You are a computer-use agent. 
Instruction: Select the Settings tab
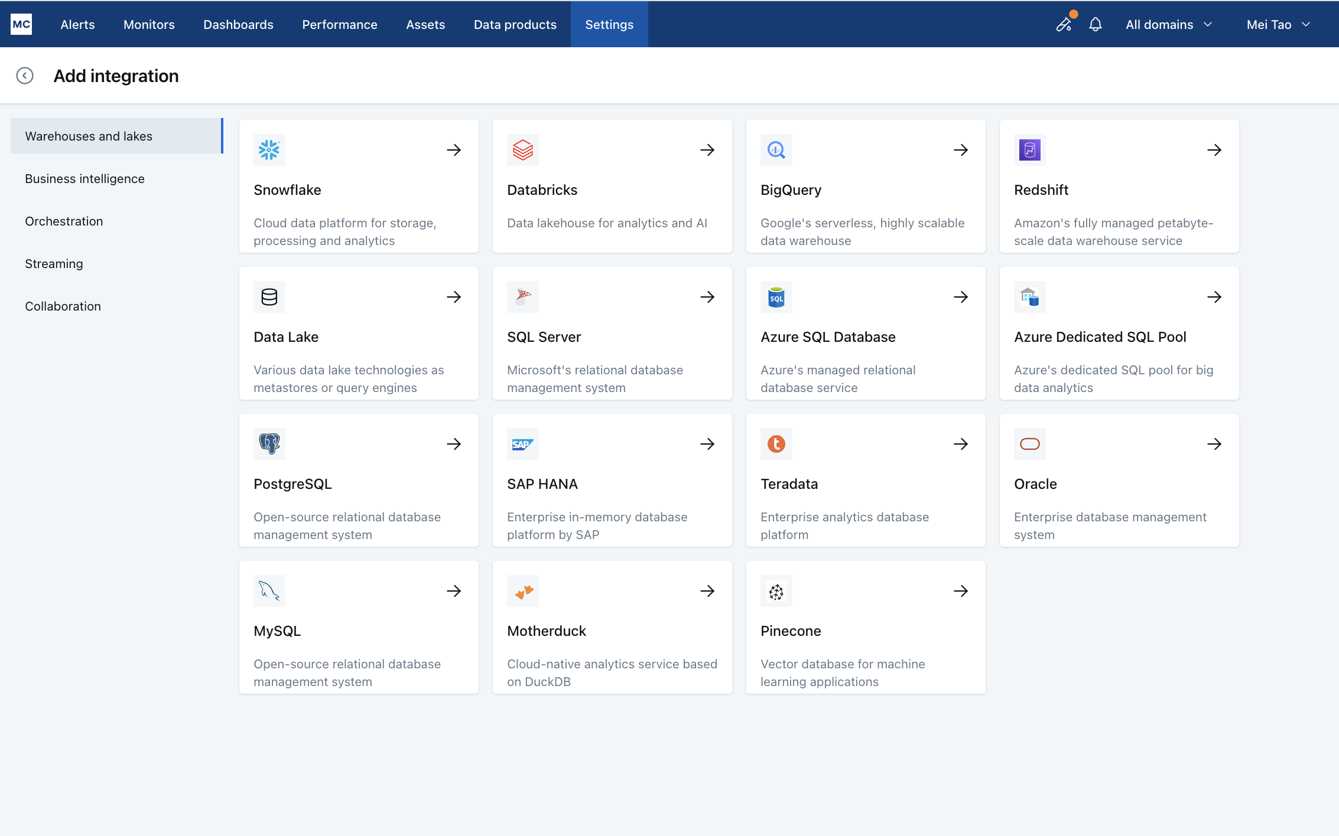[609, 24]
